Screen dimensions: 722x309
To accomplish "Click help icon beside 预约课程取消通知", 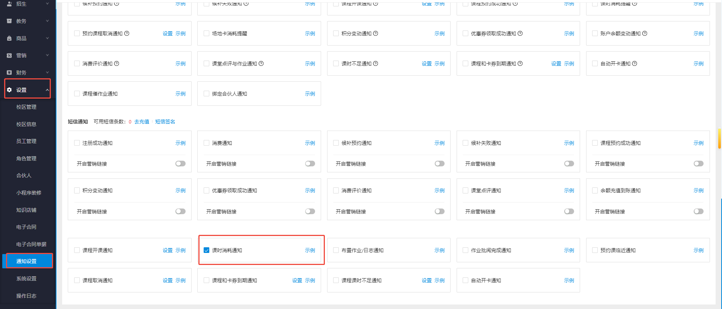I will click(x=127, y=33).
